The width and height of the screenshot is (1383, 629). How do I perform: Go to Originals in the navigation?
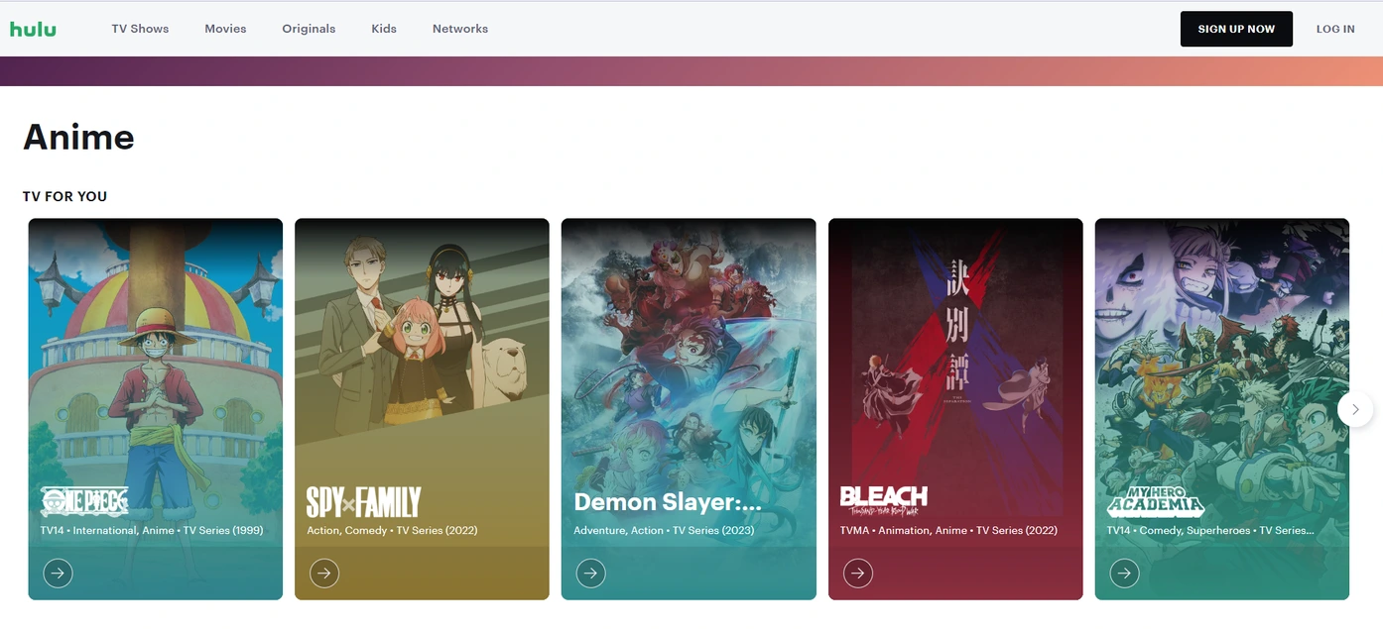click(309, 29)
